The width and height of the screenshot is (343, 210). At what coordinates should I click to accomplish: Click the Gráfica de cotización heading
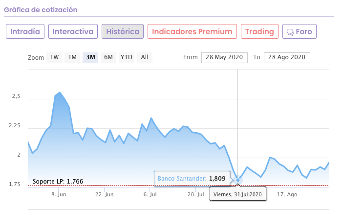(x=41, y=10)
